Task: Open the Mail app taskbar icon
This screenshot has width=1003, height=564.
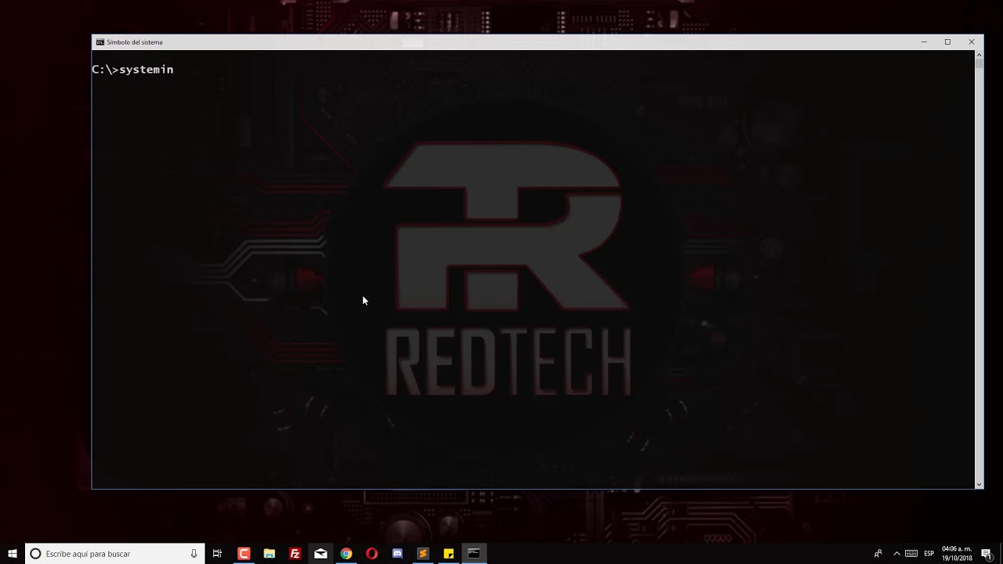Action: pos(320,554)
